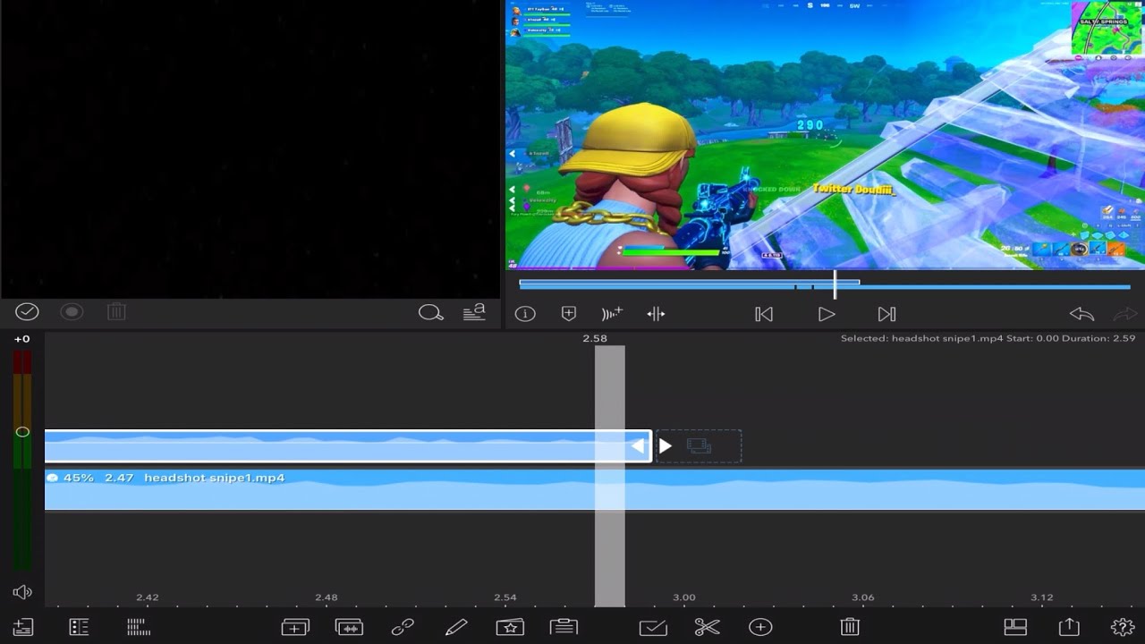Click the 3.12 timeline ruler label
This screenshot has width=1145, height=644.
tap(1042, 597)
